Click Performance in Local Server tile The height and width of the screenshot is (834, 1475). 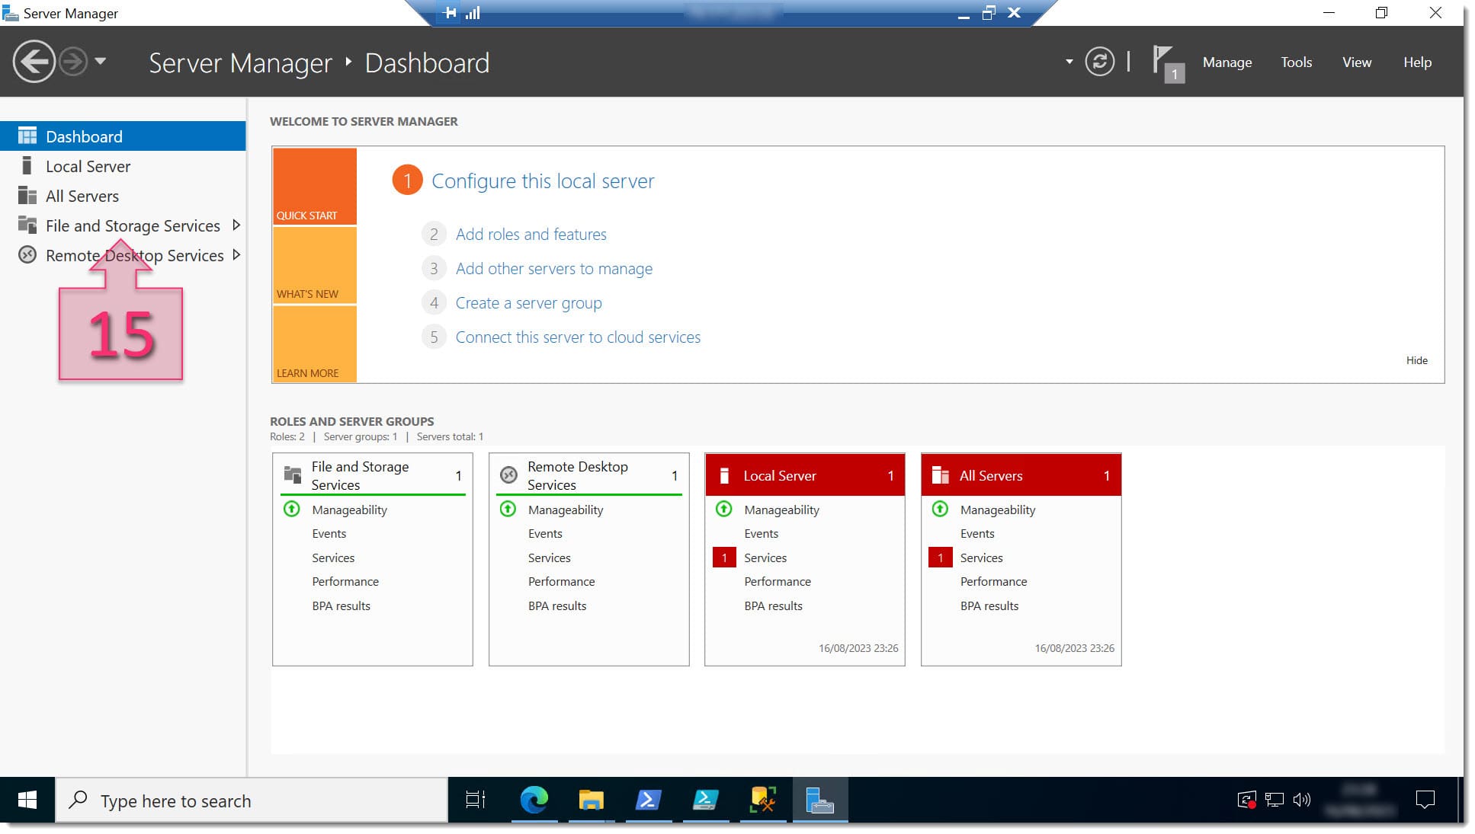coord(778,582)
